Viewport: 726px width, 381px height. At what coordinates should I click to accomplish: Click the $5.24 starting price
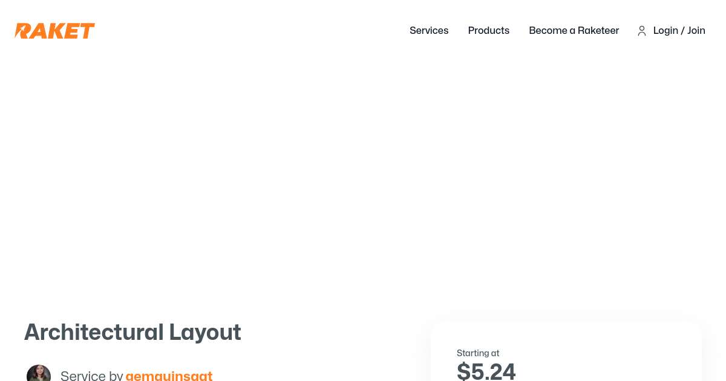coord(486,371)
